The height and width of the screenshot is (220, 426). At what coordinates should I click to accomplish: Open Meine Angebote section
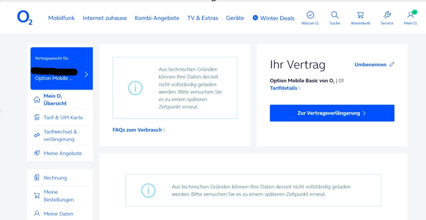coord(63,153)
